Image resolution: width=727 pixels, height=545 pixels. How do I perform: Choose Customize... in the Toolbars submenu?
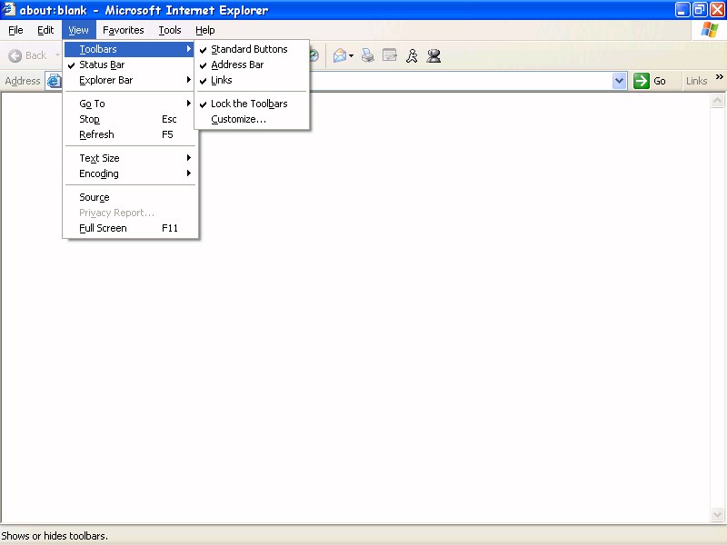click(253, 119)
